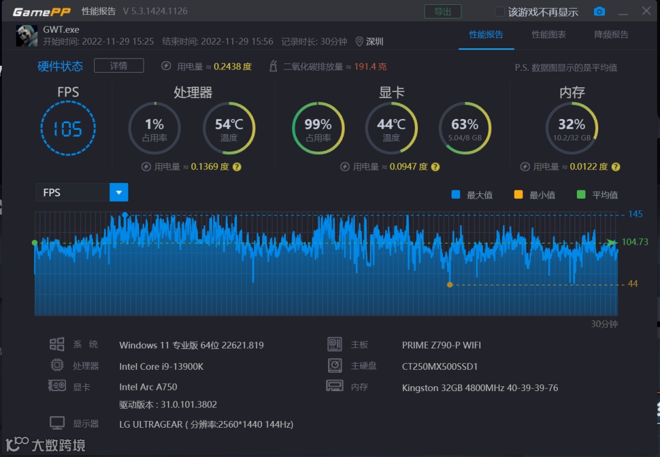Image resolution: width=660 pixels, height=457 pixels.
Task: Click the main hard disk icon
Action: [x=335, y=365]
